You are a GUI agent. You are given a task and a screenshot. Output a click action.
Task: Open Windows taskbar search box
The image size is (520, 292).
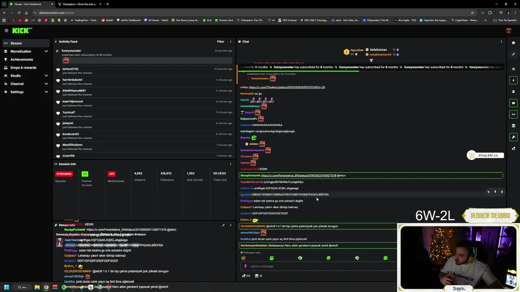[x=22, y=287]
